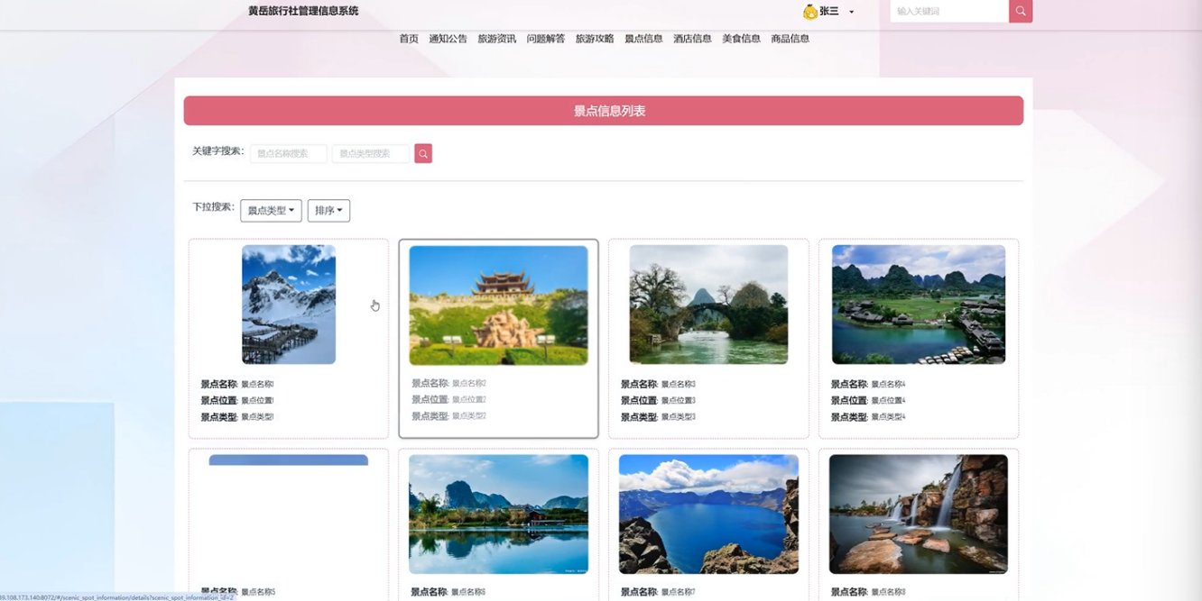Screen dimensions: 1202x601
Task: Click the 景点名称1 text in first card
Action: (x=257, y=385)
